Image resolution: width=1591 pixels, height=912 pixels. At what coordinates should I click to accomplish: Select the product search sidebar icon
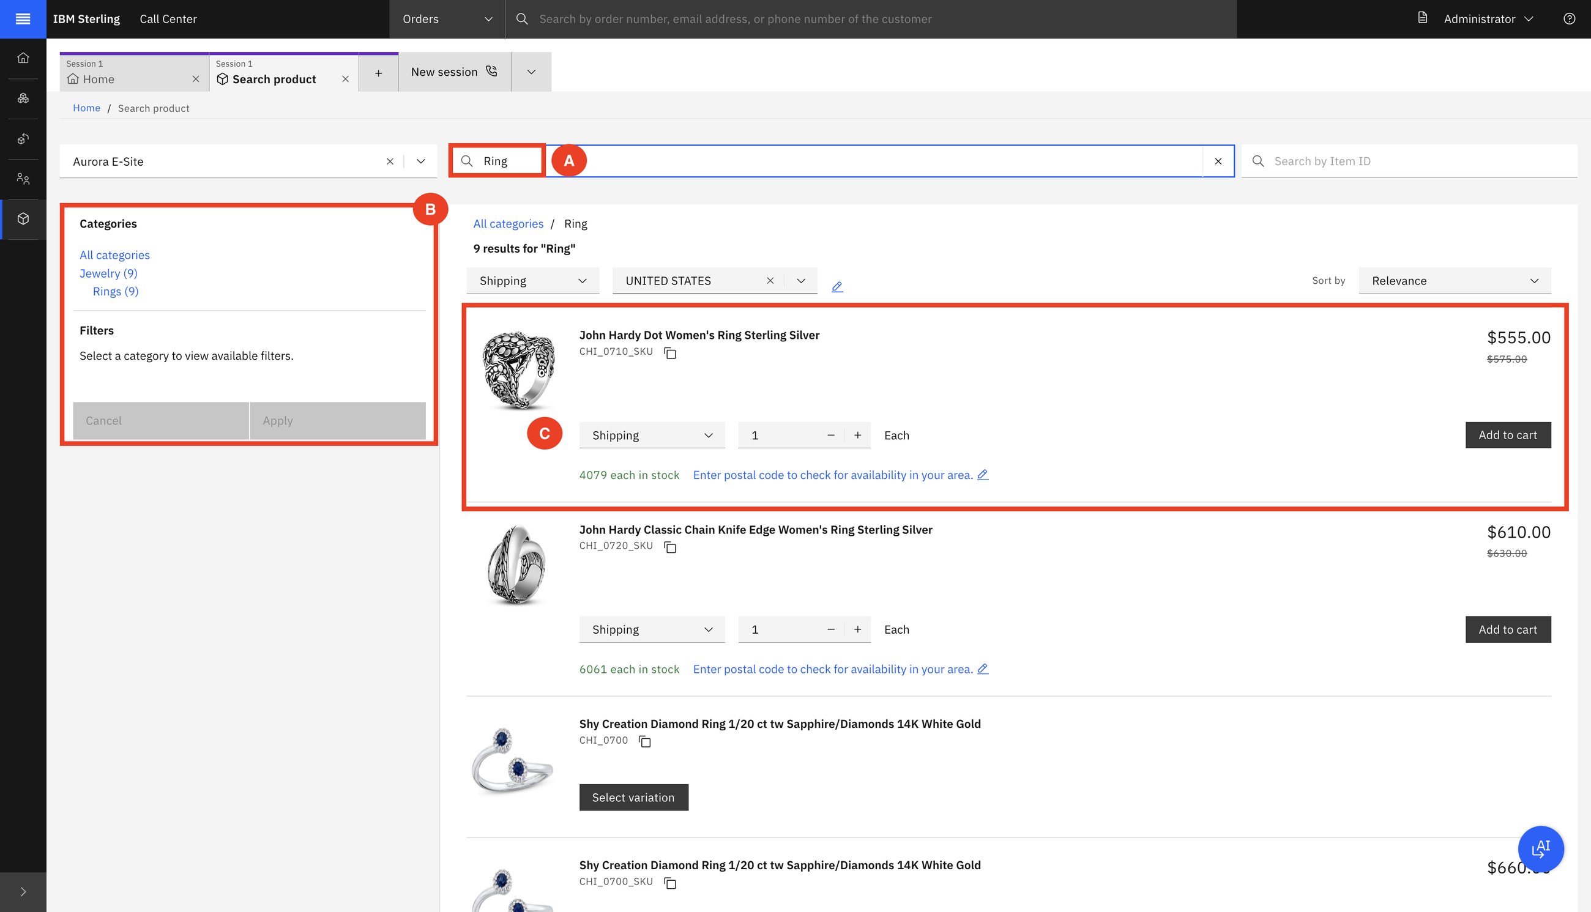pos(23,218)
